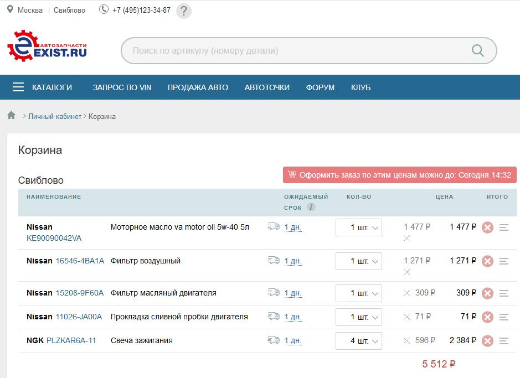Click the Корзина breadcrumb text

[x=102, y=116]
